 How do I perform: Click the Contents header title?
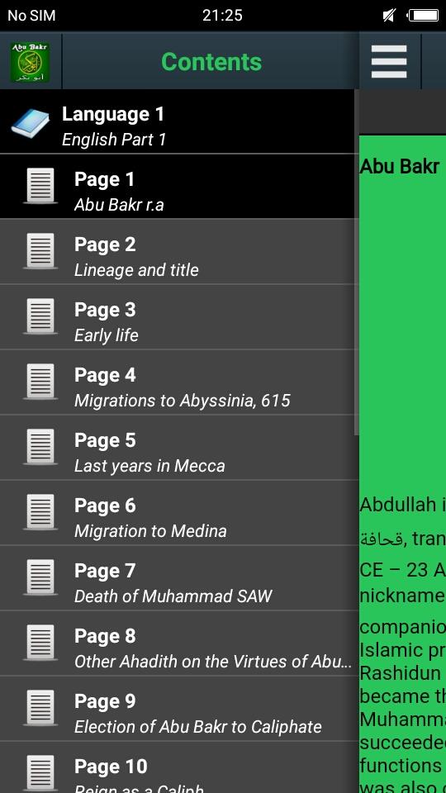click(x=211, y=62)
